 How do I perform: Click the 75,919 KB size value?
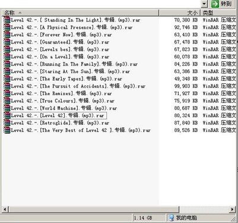click(186, 100)
